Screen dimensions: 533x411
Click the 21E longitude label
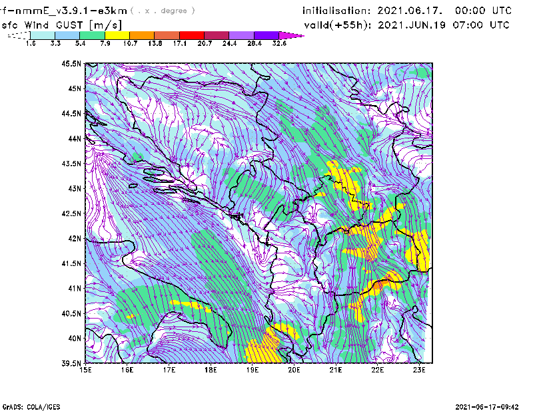click(x=336, y=370)
